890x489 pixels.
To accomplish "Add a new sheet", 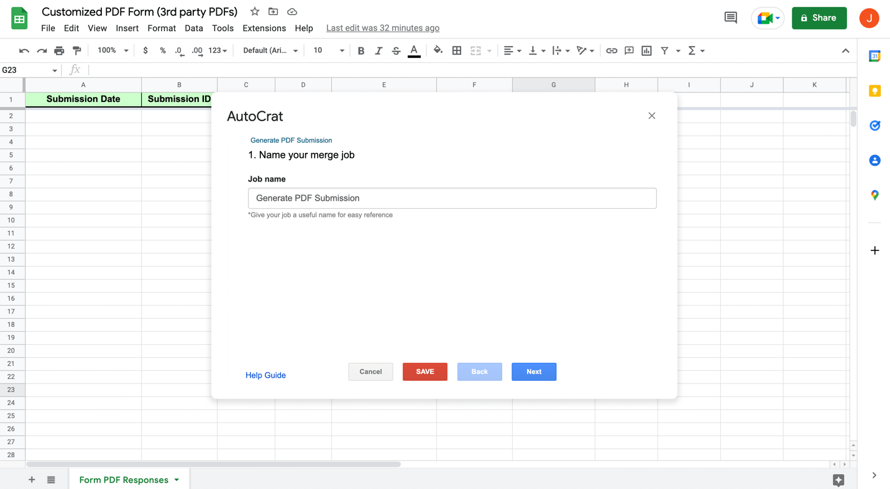I will tap(32, 480).
